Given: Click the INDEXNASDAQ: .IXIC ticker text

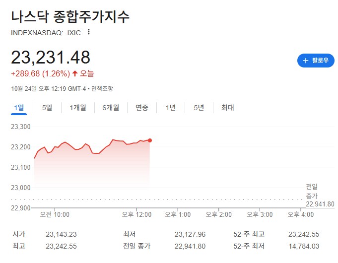Looking at the screenshot, I should (46, 32).
